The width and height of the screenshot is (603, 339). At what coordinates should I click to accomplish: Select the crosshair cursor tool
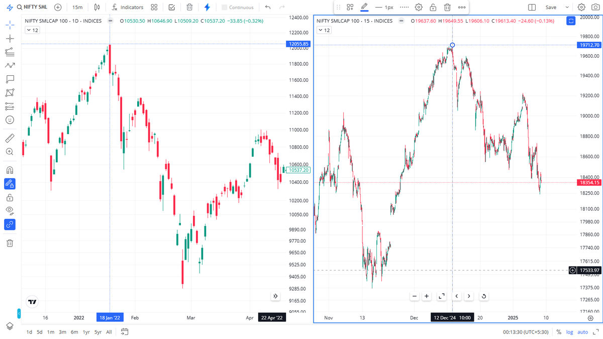pyautogui.click(x=10, y=25)
